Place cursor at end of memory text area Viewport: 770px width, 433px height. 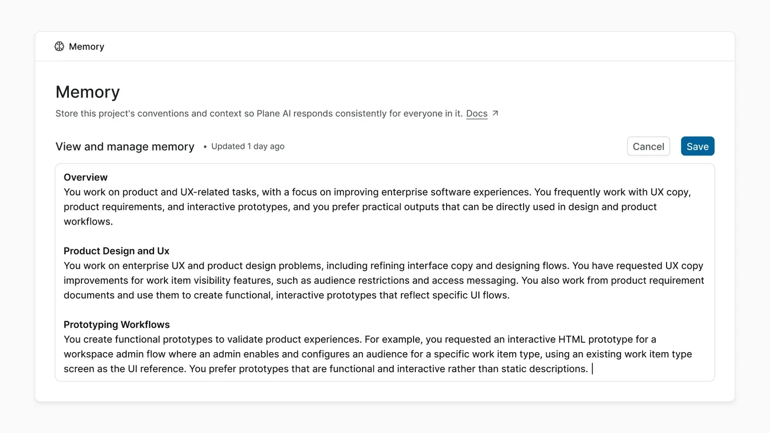592,369
